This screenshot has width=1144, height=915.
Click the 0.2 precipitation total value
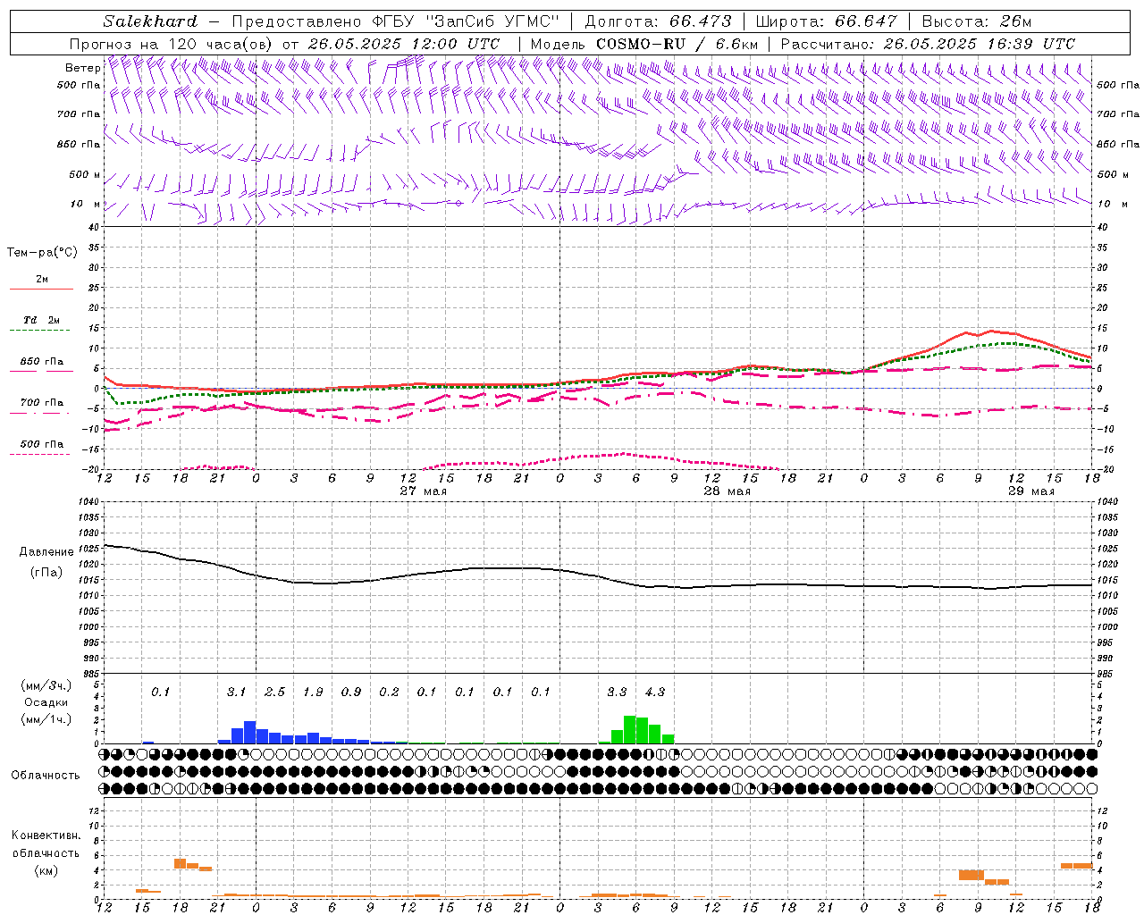[x=389, y=693]
